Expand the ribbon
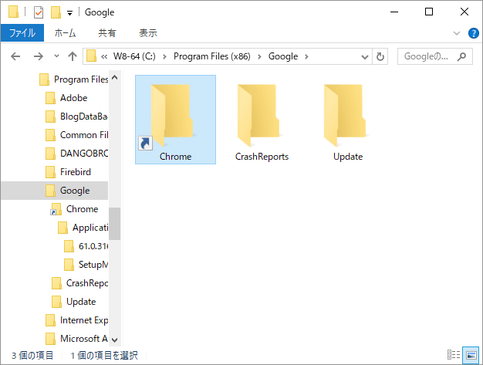Screen dimensions: 483x365 [457, 33]
